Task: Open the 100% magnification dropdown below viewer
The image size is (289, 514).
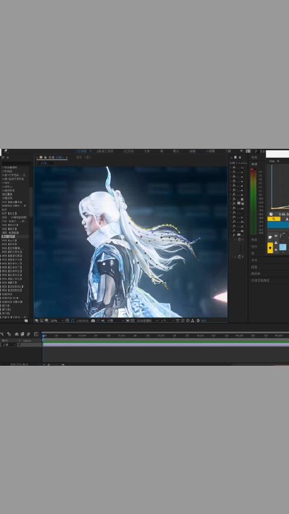Action: click(55, 320)
